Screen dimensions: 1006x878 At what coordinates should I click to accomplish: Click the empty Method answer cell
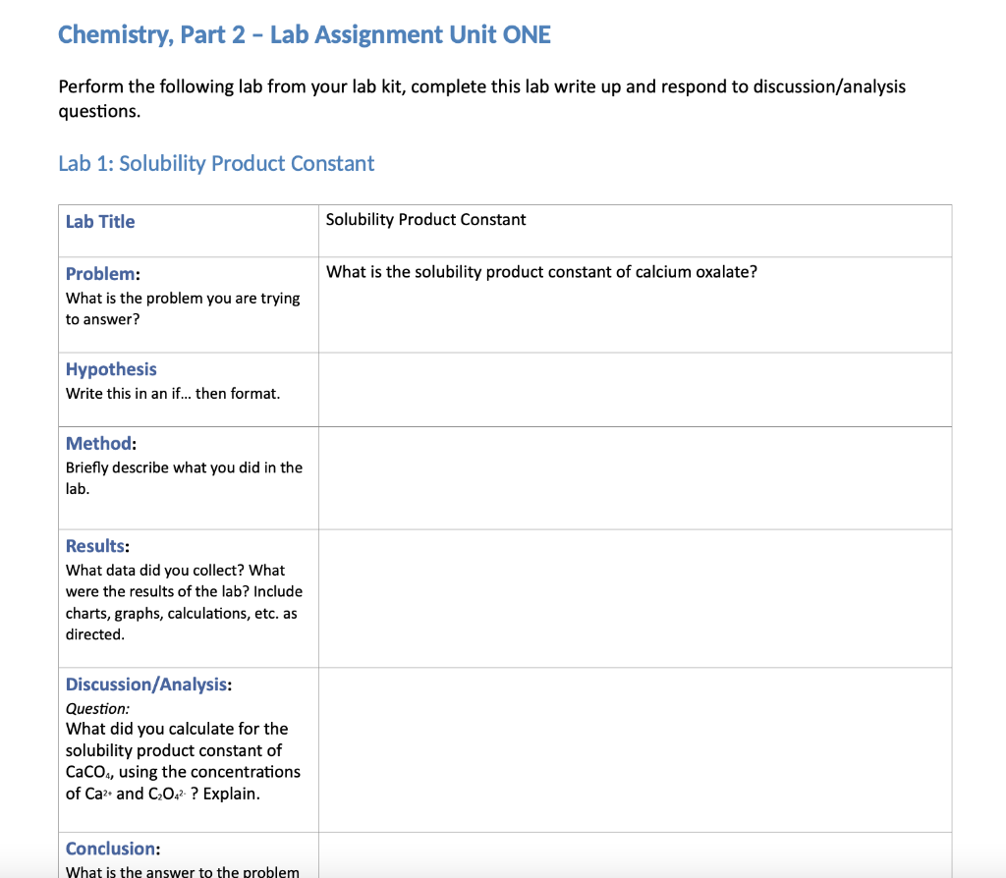635,477
